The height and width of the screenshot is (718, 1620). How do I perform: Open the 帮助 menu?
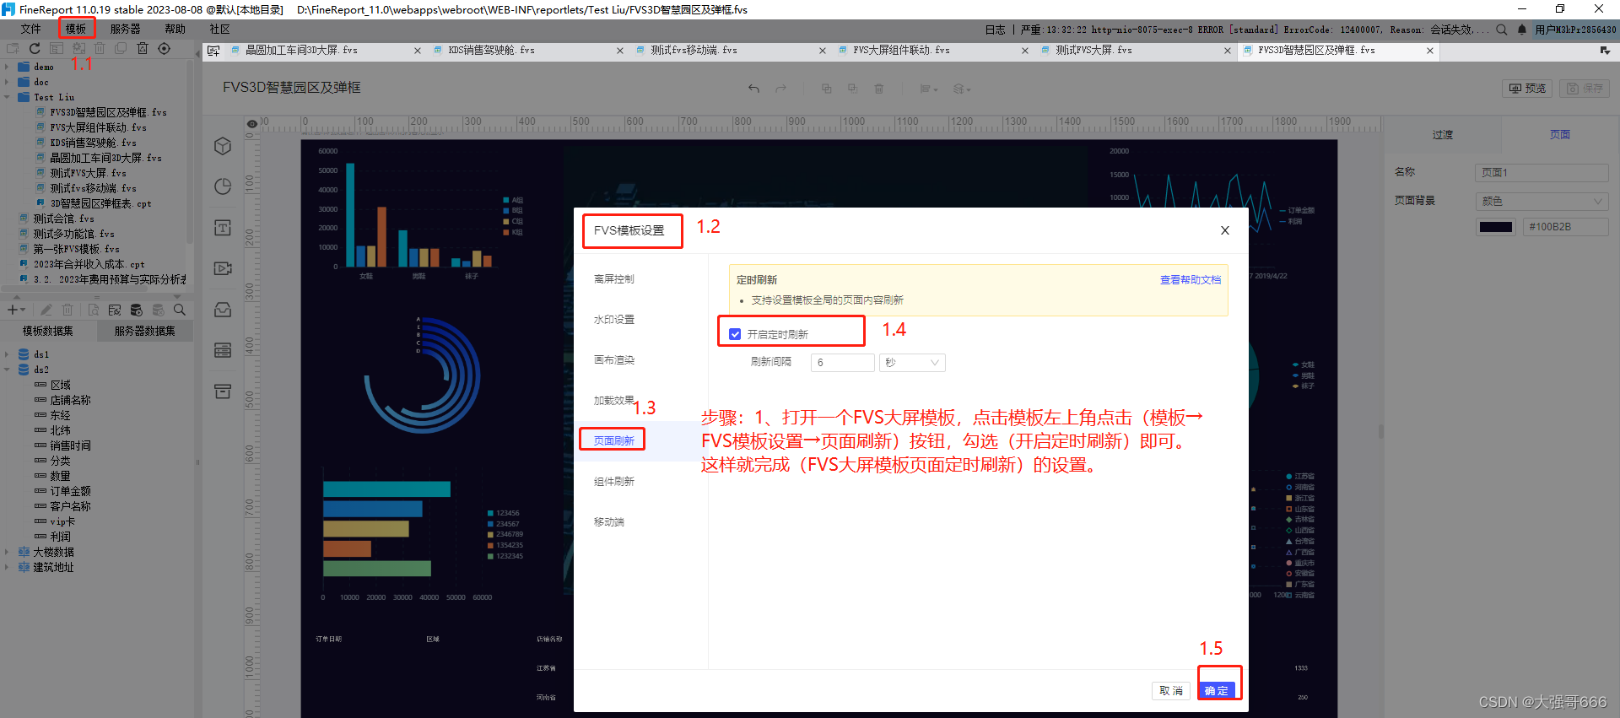175,29
